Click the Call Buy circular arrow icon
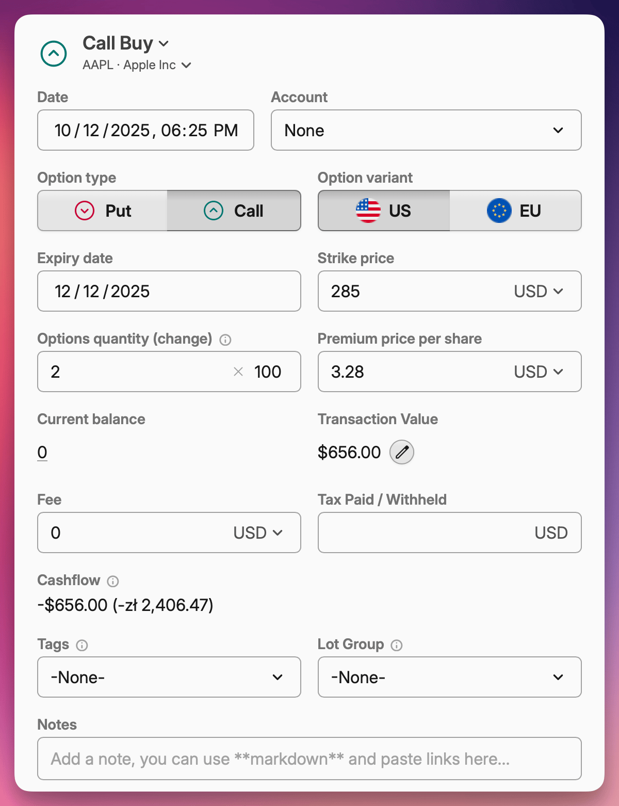 click(x=53, y=53)
